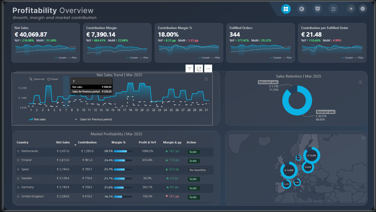Screen dimensions: 376x212
Task: Click the Zoom-out magnifier button
Action: click(x=37, y=79)
